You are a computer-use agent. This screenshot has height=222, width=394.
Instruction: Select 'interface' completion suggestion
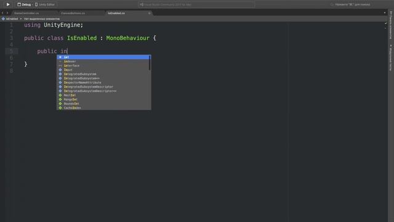103,66
